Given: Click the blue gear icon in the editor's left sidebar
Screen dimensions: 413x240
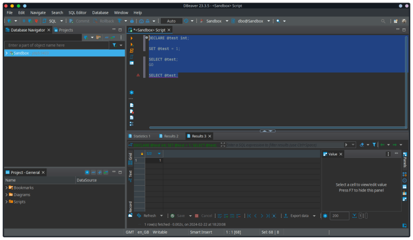Looking at the screenshot, I should click(132, 92).
